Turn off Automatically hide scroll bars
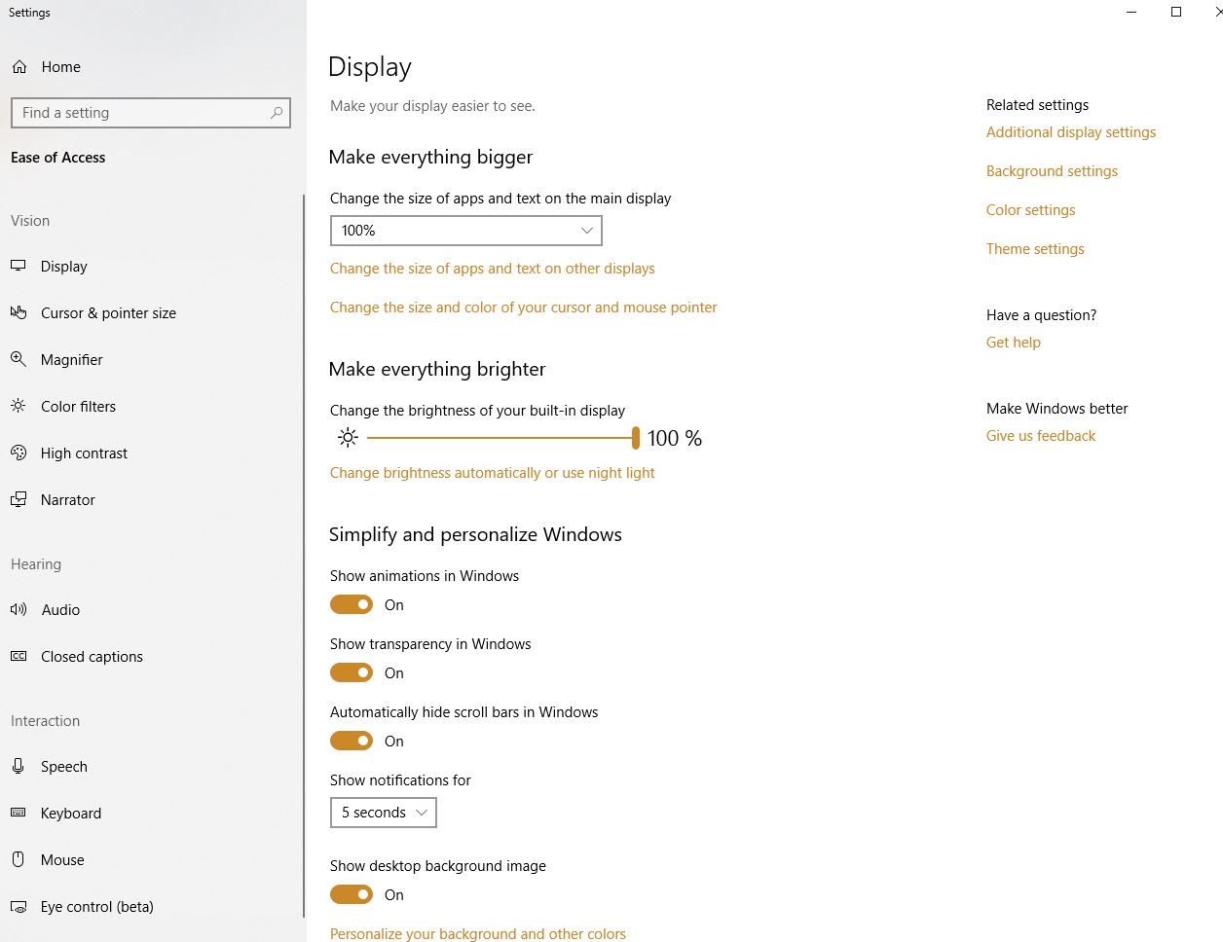This screenshot has width=1223, height=942. 352,741
